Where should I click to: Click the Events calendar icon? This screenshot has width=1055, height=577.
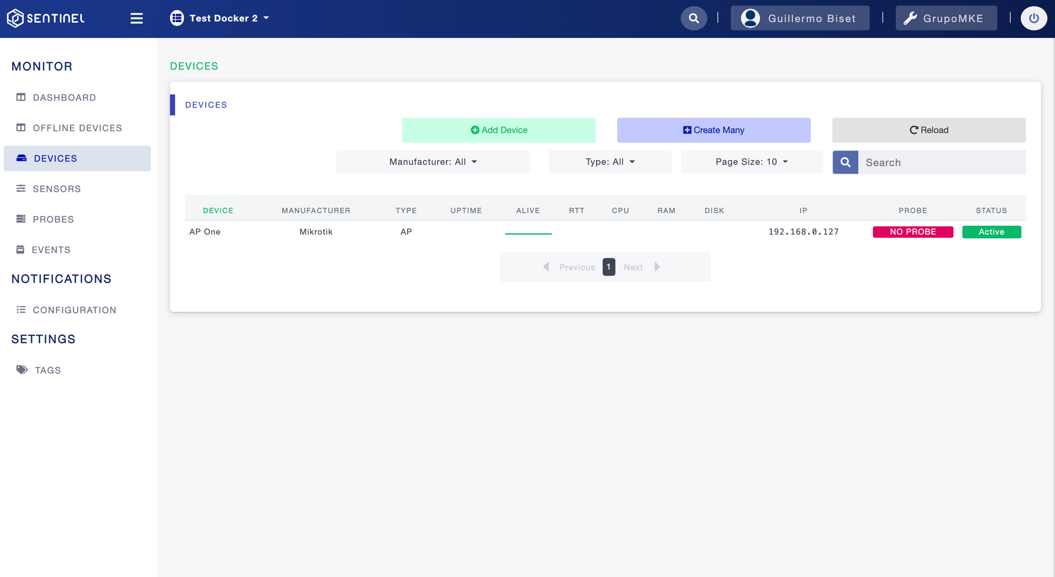click(21, 249)
